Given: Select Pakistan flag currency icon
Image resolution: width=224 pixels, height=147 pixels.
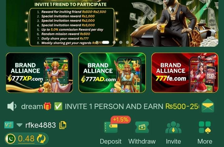Looking at the screenshot, I should [x=10, y=139].
